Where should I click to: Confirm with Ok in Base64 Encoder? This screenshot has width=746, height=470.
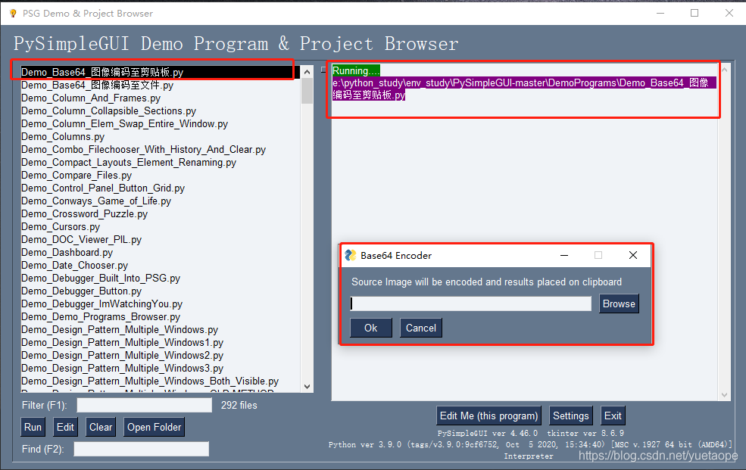pyautogui.click(x=371, y=328)
